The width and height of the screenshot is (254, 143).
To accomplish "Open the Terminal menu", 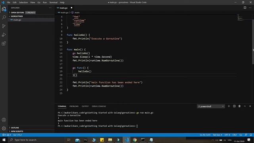I will [53, 2].
